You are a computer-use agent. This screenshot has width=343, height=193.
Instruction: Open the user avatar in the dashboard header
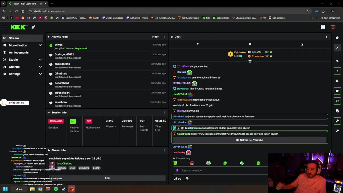[333, 27]
